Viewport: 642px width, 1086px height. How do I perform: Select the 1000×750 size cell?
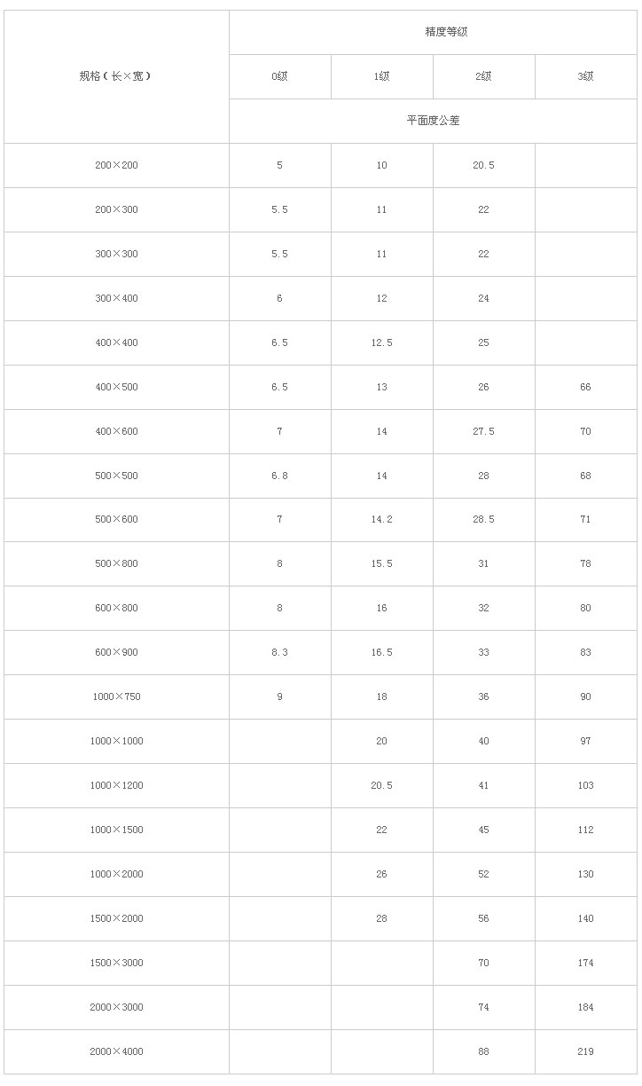click(116, 696)
